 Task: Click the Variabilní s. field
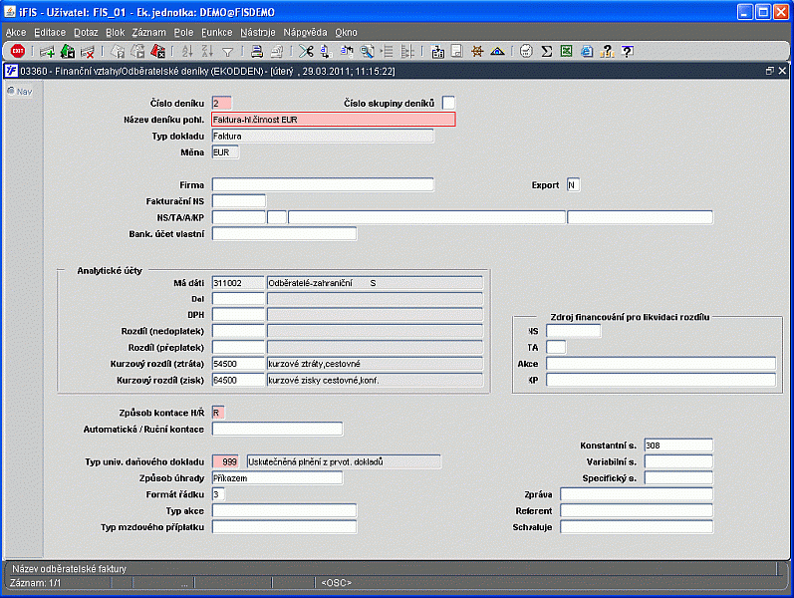click(678, 461)
